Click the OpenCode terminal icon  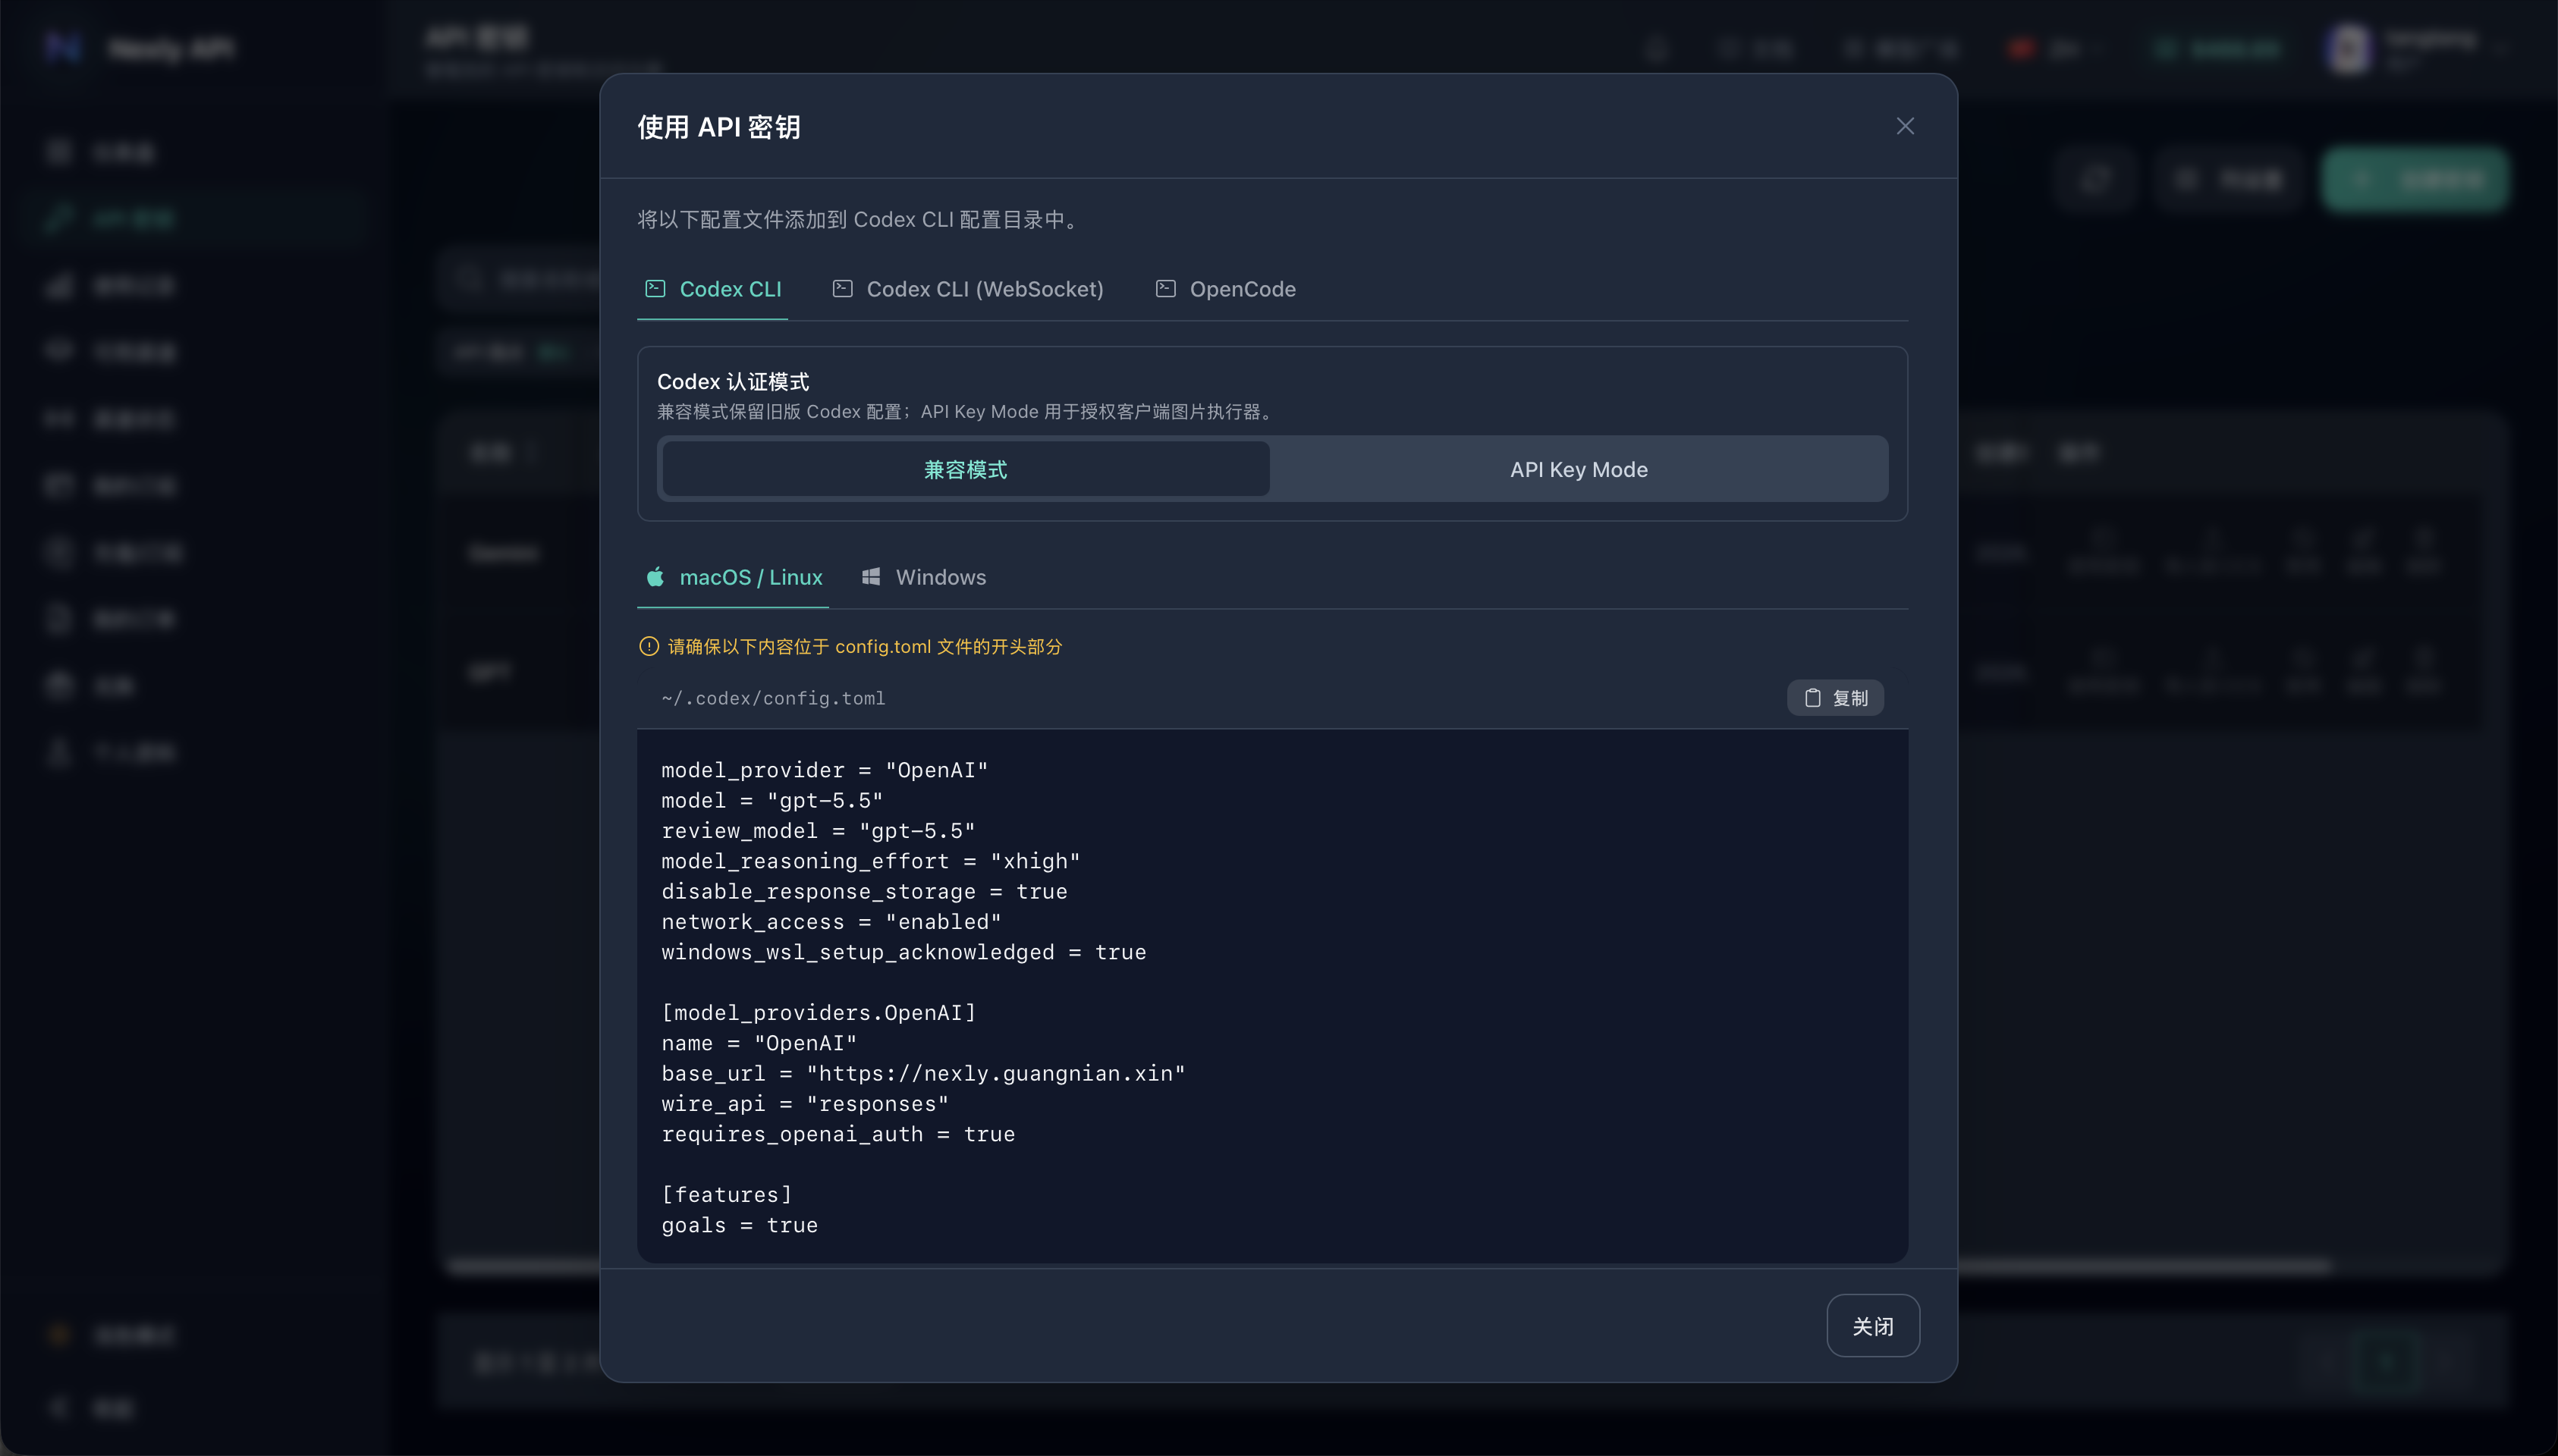click(1165, 289)
